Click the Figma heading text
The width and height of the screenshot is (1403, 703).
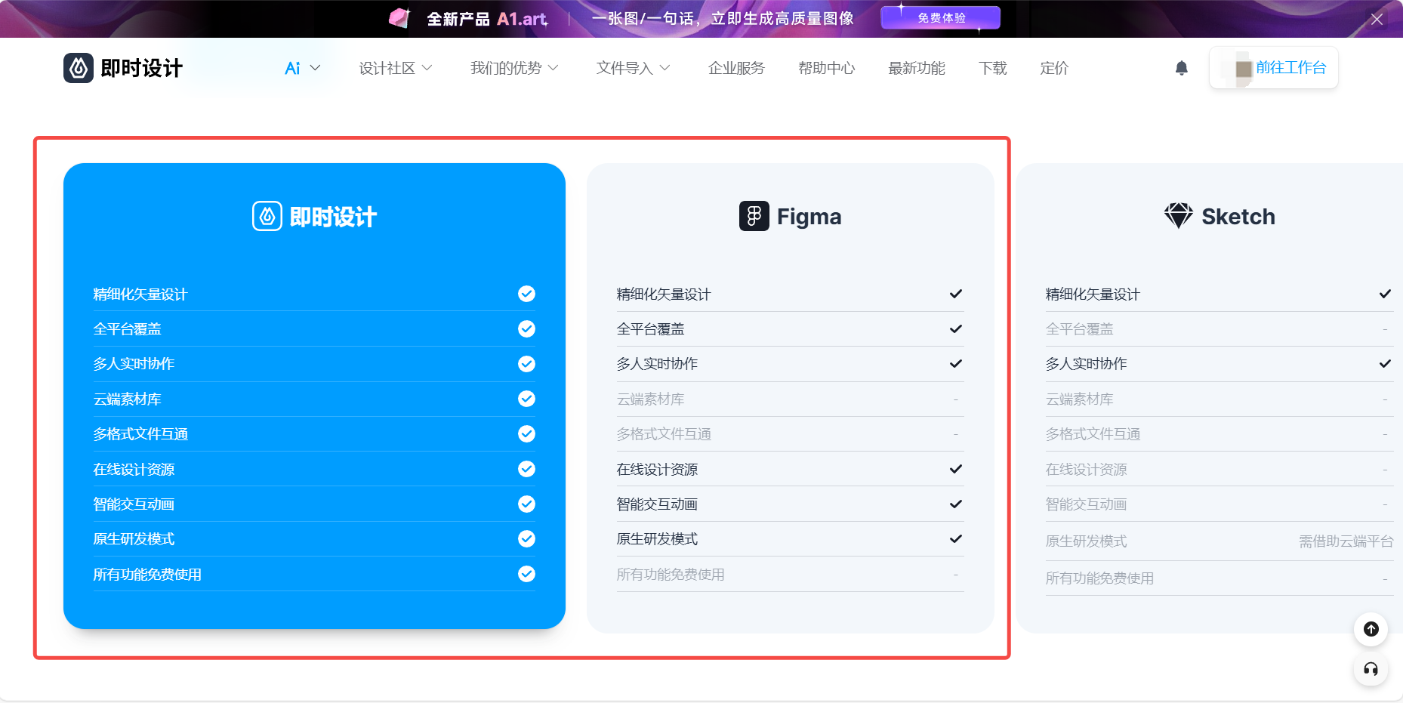click(x=809, y=217)
